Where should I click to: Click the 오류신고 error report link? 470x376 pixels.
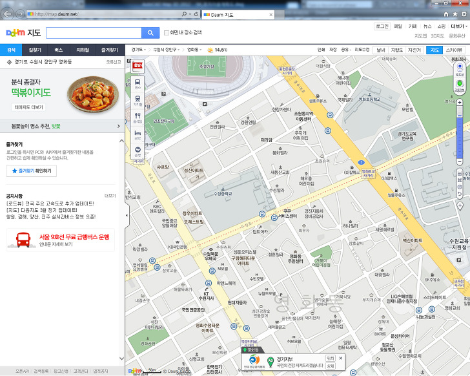tap(114, 62)
